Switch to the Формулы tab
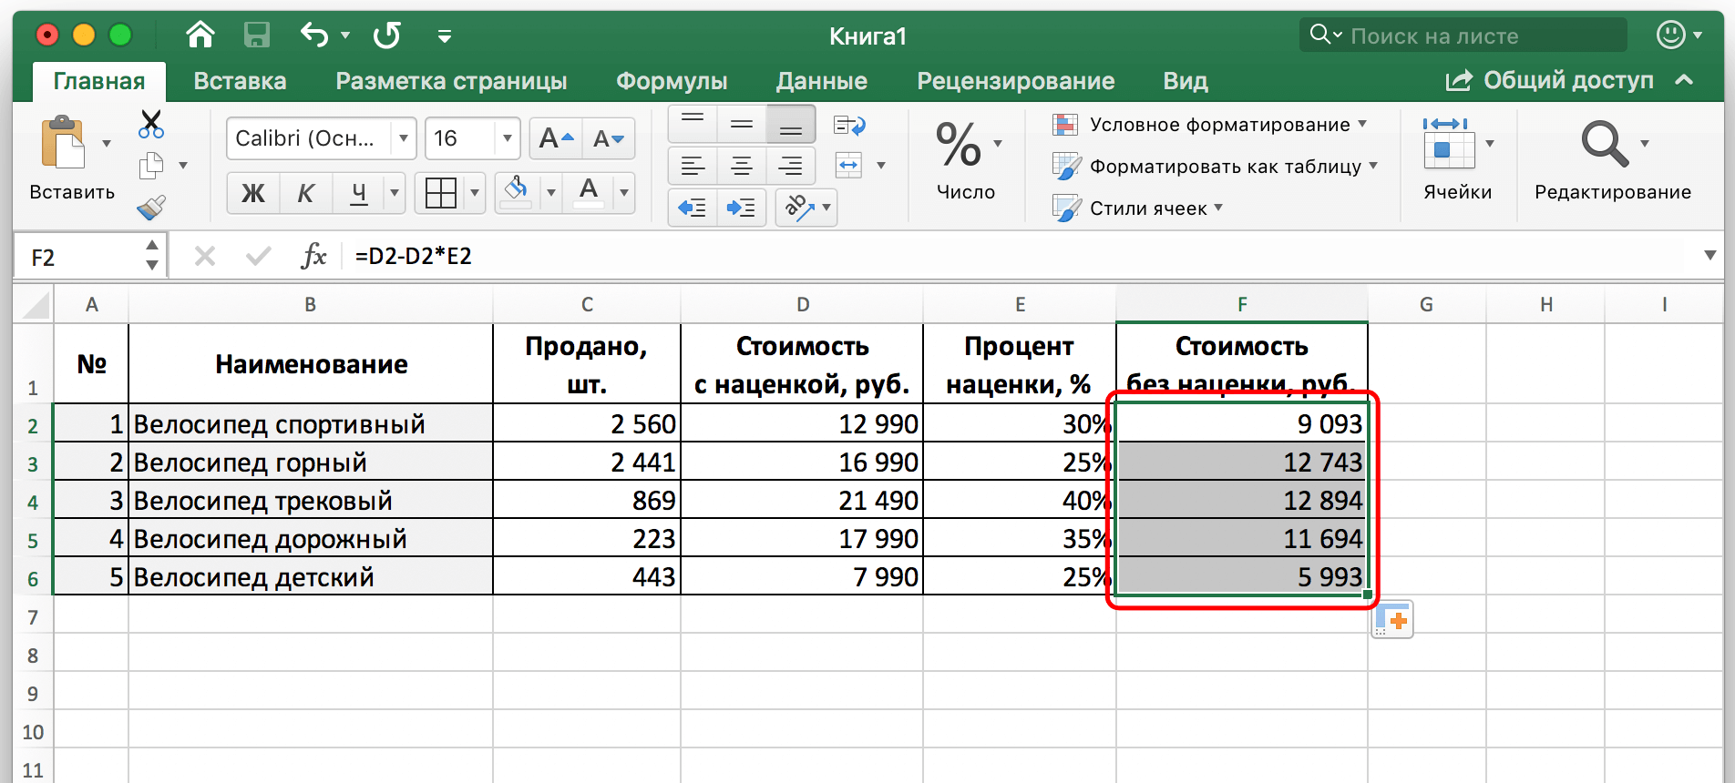 tap(672, 81)
